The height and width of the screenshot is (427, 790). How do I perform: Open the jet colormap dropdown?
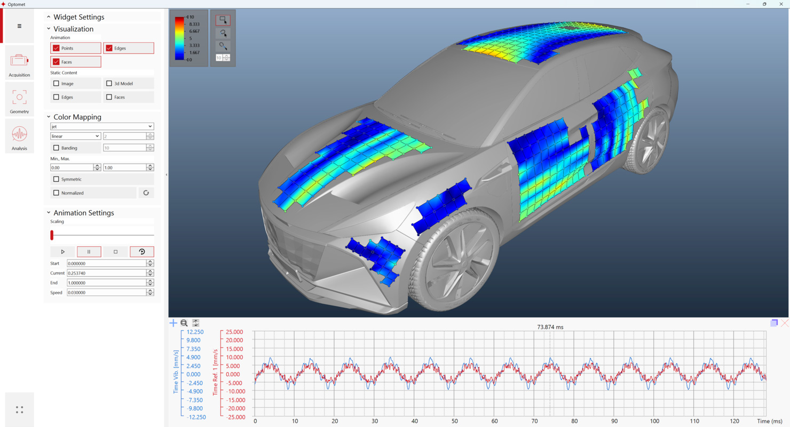click(101, 126)
